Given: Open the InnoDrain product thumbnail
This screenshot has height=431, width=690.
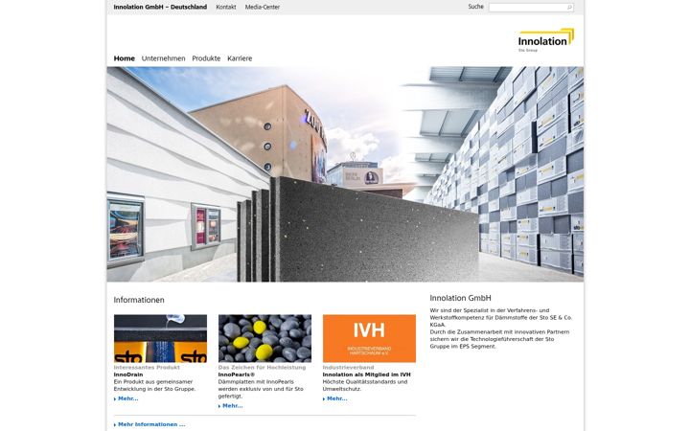Looking at the screenshot, I should click(x=160, y=338).
